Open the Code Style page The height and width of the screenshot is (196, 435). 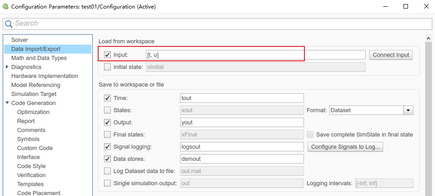click(32, 166)
